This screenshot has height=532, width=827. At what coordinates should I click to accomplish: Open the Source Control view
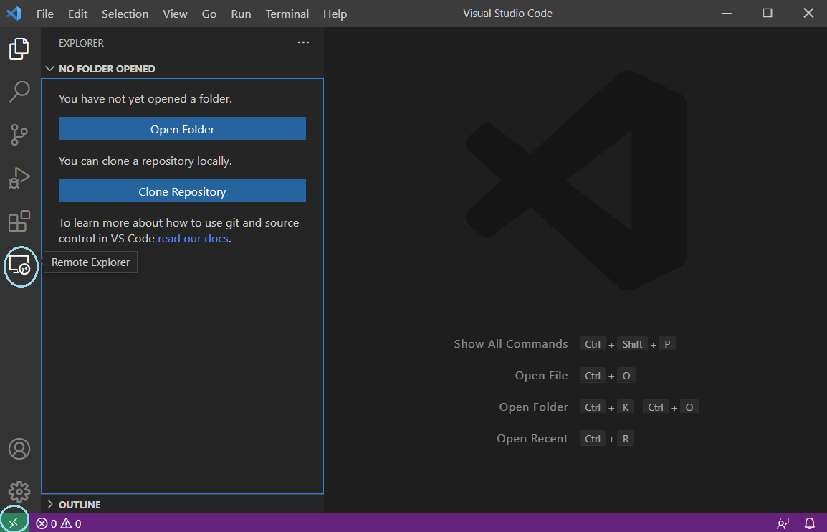[x=19, y=135]
